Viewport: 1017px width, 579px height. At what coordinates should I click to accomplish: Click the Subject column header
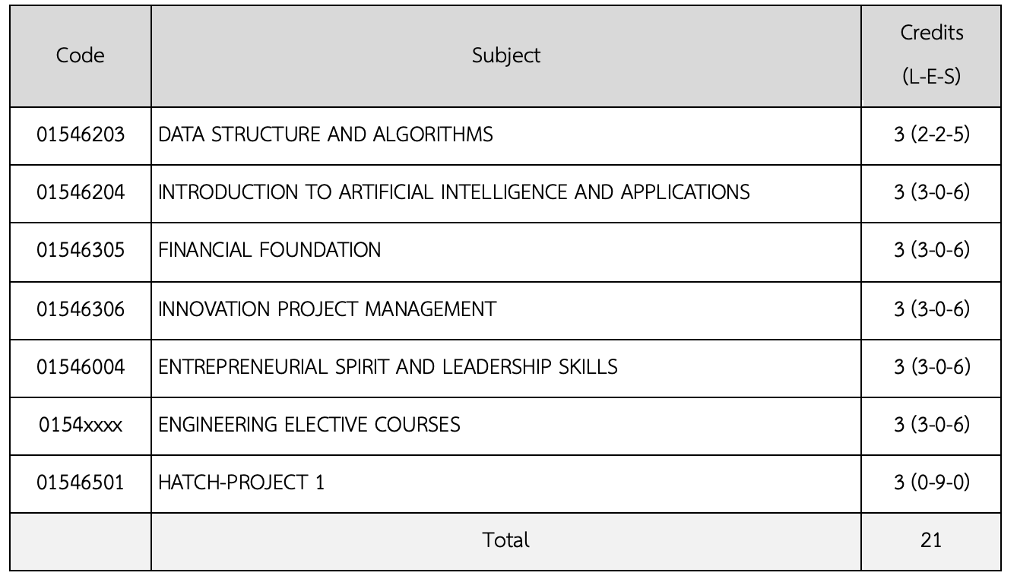(x=506, y=55)
